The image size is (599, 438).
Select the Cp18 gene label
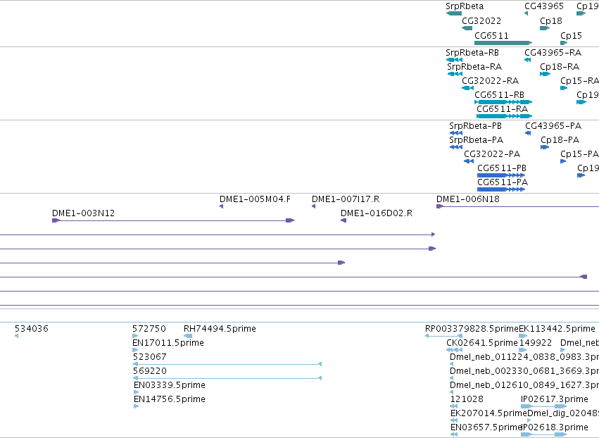coord(551,21)
